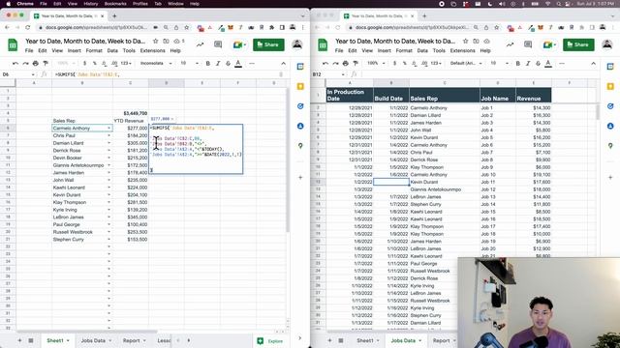
Task: Open the Insert menu in the left window
Action: click(x=75, y=50)
